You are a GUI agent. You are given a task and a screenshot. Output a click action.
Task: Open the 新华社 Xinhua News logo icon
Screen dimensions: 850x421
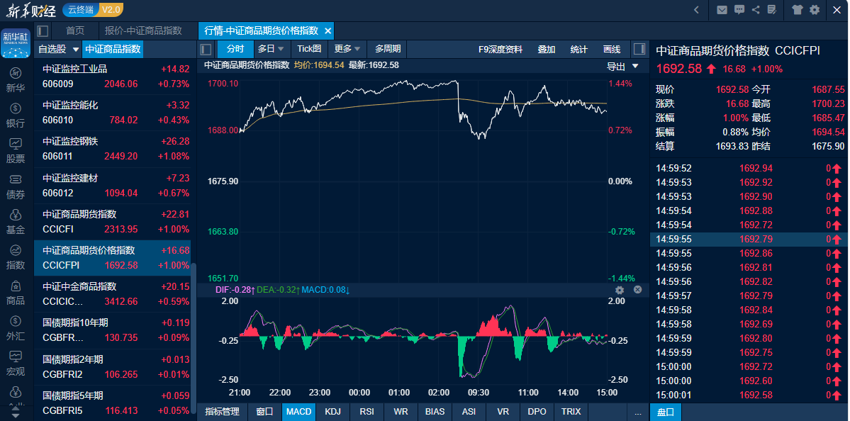[x=16, y=43]
